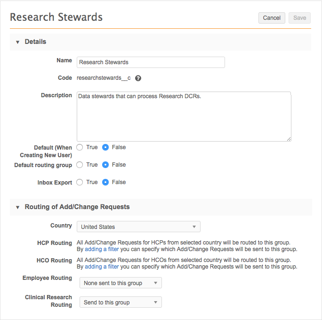Open the Employee Routing dropdown
This screenshot has width=322, height=320.
click(119, 283)
